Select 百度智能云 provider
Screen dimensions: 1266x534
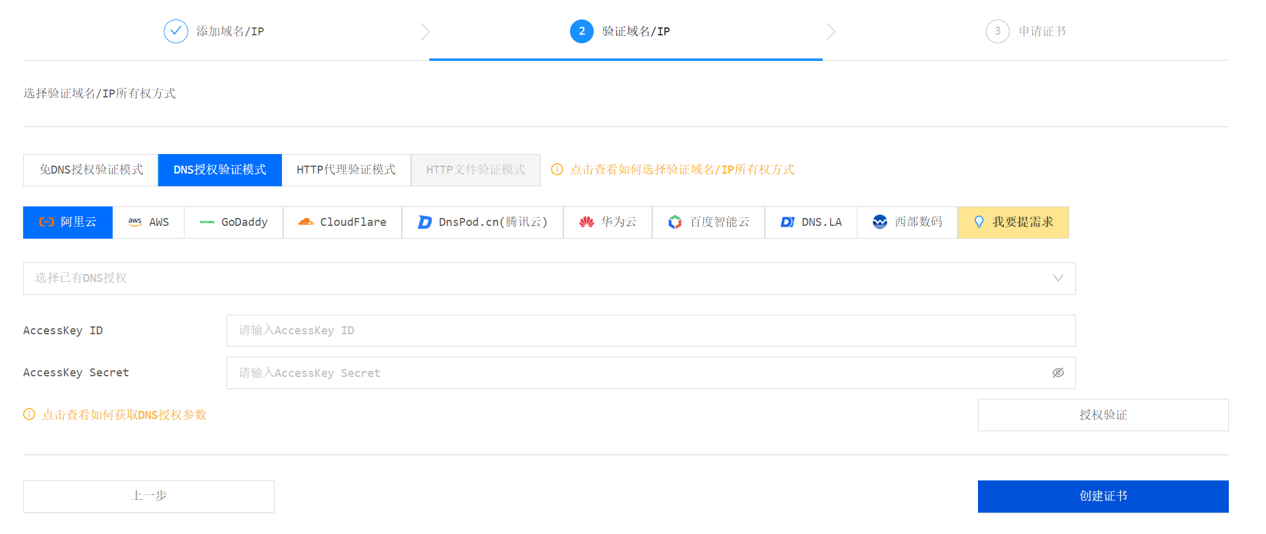(708, 222)
